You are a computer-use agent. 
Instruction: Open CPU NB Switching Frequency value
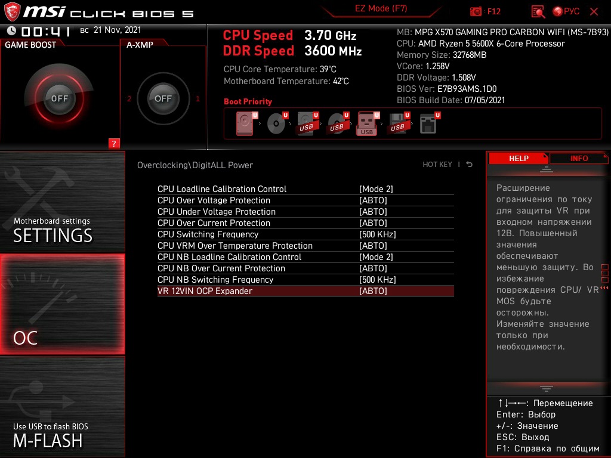[x=377, y=279]
